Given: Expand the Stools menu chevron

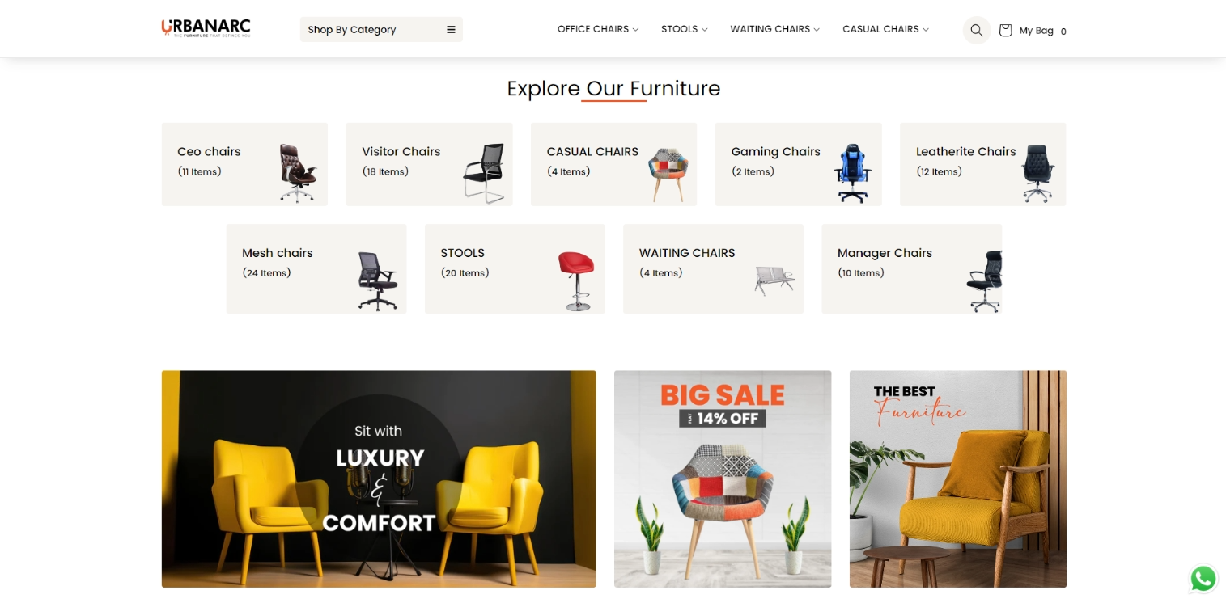Looking at the screenshot, I should click(705, 30).
